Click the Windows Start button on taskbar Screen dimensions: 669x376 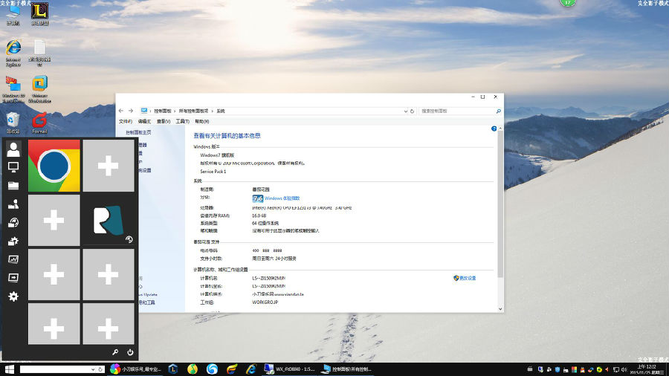point(10,369)
